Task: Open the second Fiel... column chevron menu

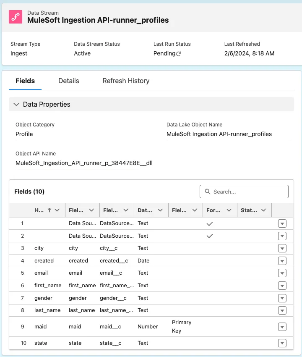Action: pyautogui.click(x=126, y=210)
